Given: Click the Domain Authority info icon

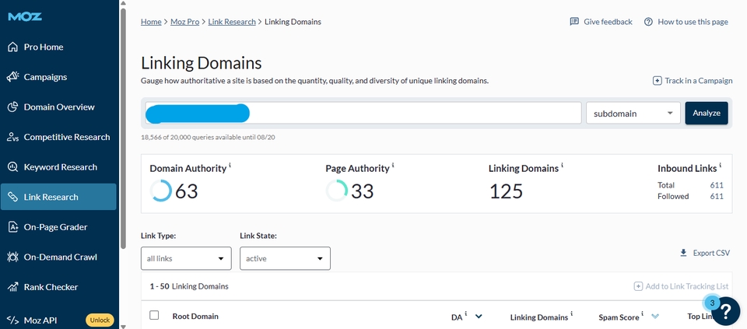Looking at the screenshot, I should (x=230, y=165).
